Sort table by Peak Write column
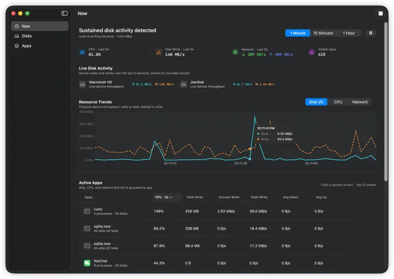 pos(259,197)
